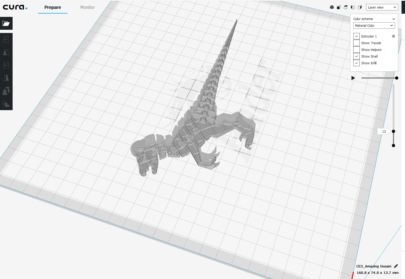Viewport: 405px width, 279px height.
Task: Disable Show Infill checkbox
Action: coord(357,63)
